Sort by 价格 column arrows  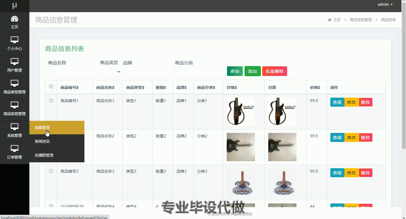click(x=319, y=88)
